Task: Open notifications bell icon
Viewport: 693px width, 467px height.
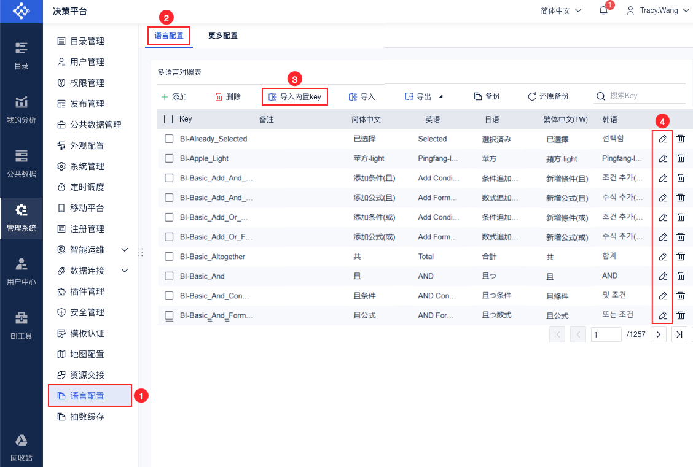Action: point(603,10)
